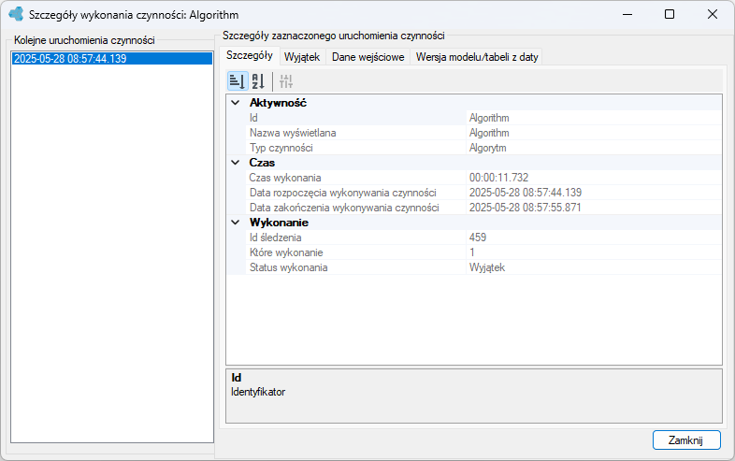The height and width of the screenshot is (461, 735).
Task: Open the Wyjątek tab
Action: click(x=302, y=57)
